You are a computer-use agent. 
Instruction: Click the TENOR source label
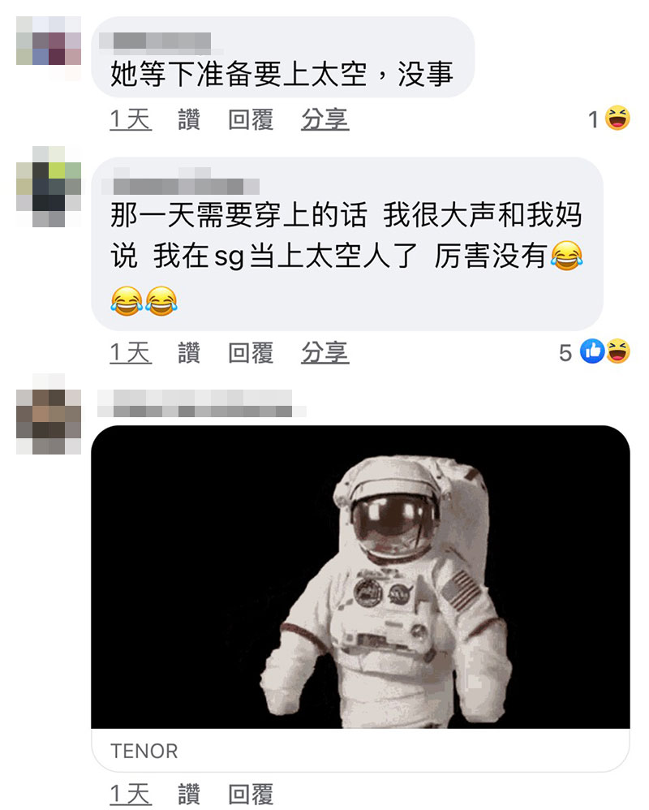[144, 751]
